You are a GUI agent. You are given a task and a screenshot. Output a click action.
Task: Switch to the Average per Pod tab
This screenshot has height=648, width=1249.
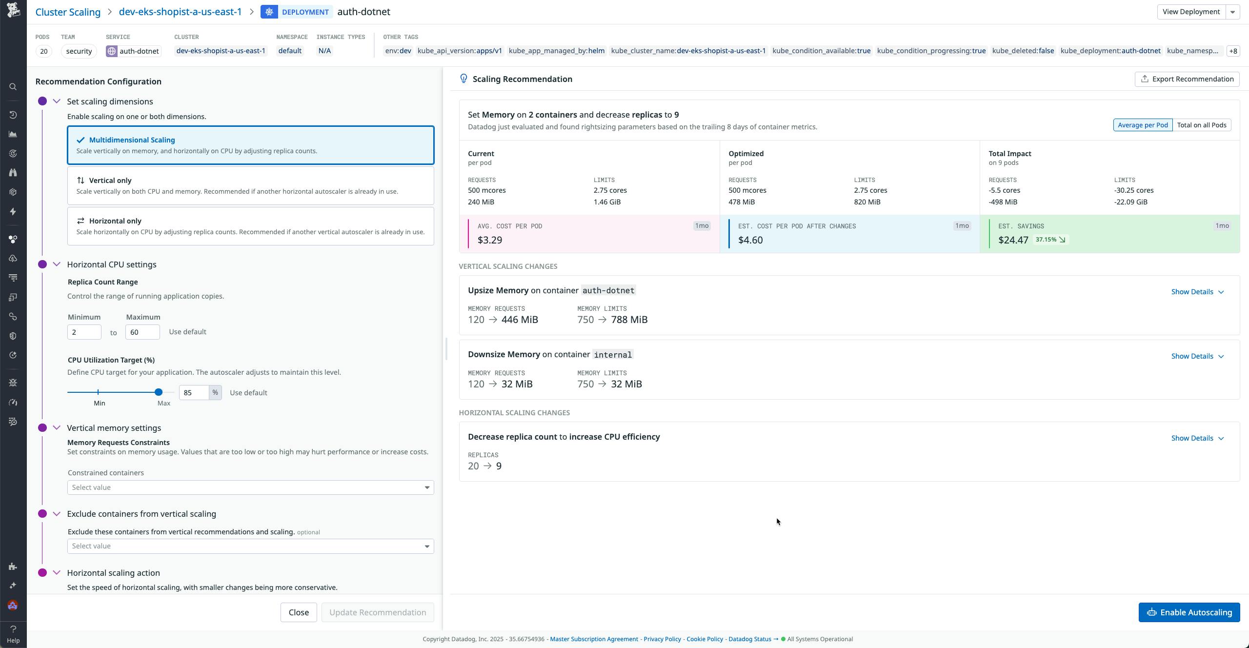pos(1142,124)
